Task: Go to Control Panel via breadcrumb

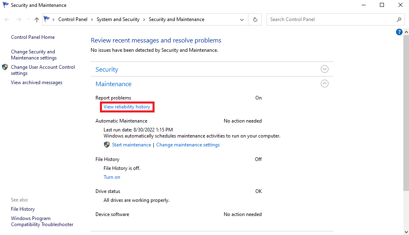Action: click(73, 19)
